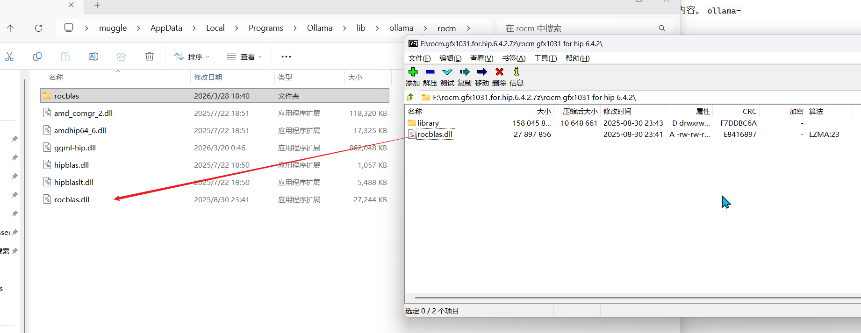Click the This PC monitor icon in address bar
This screenshot has width=861, height=333.
[69, 28]
